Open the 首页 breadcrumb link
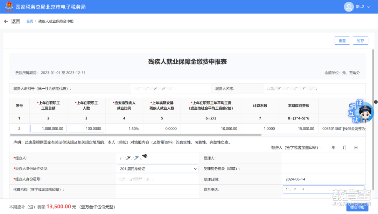The width and height of the screenshot is (378, 214). 30,21
